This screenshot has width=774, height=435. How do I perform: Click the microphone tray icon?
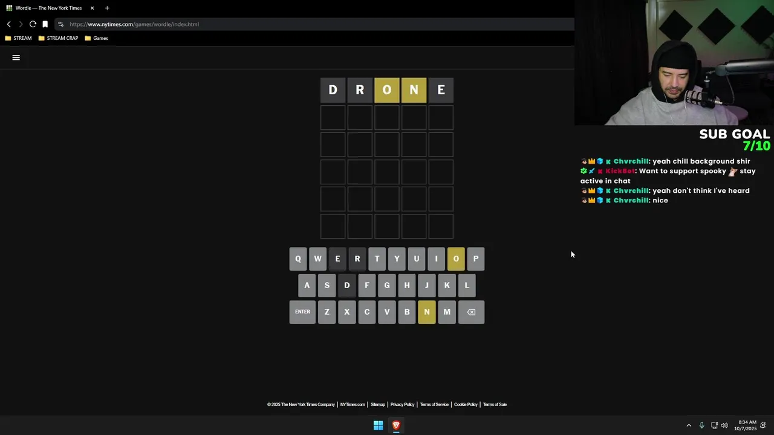tap(701, 425)
